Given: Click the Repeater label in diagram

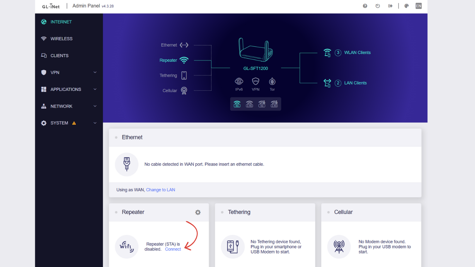Looking at the screenshot, I should coord(168,60).
